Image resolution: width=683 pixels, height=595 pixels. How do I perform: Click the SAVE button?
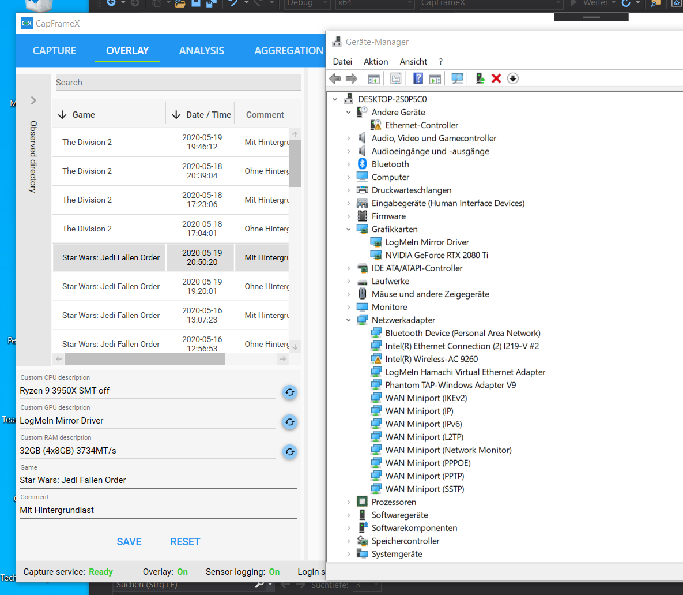tap(129, 542)
